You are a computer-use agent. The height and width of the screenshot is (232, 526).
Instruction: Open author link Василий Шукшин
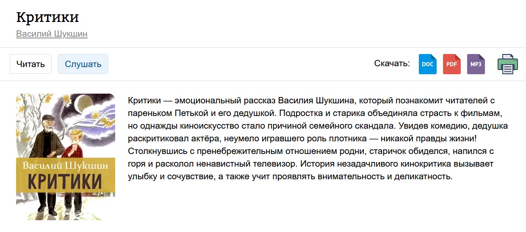(x=52, y=34)
